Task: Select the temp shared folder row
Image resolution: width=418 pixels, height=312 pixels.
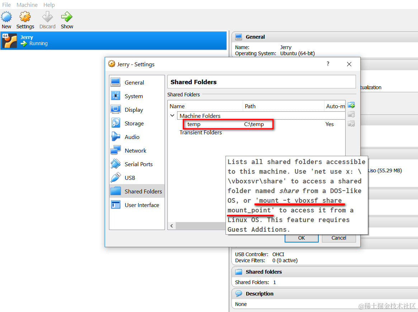Action: click(x=257, y=124)
